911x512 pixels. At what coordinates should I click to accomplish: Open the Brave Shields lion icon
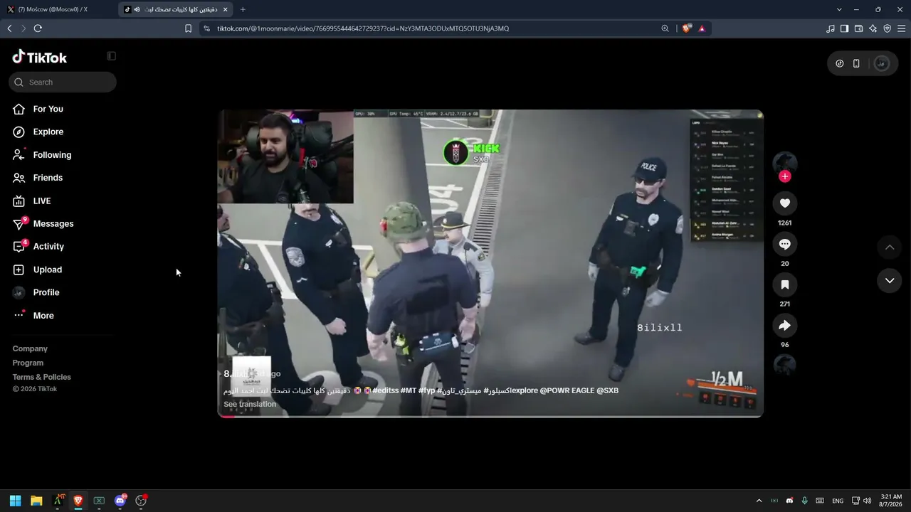(x=686, y=28)
